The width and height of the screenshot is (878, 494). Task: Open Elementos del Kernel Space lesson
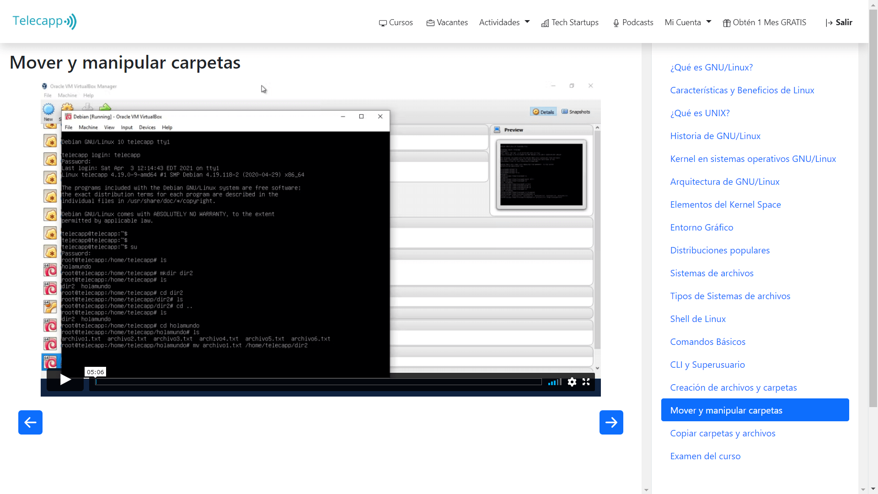726,204
